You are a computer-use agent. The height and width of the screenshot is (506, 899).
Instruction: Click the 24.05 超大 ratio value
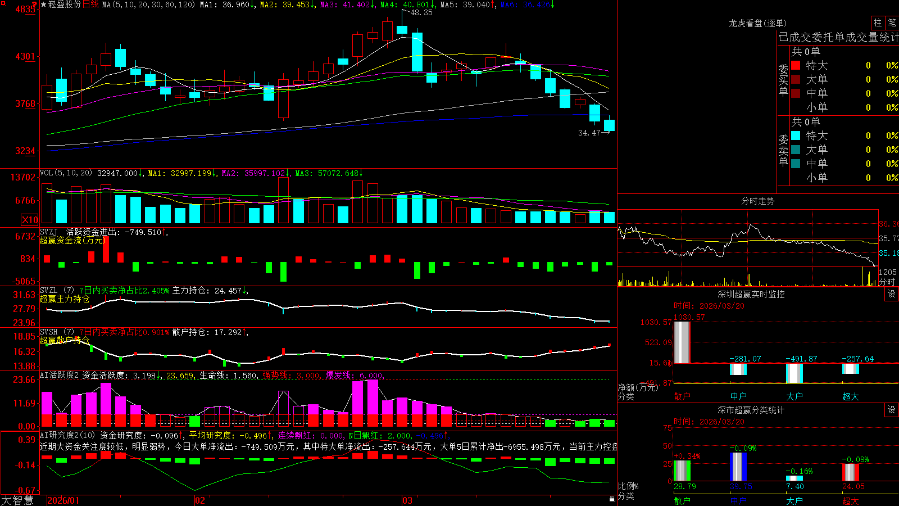(x=853, y=486)
